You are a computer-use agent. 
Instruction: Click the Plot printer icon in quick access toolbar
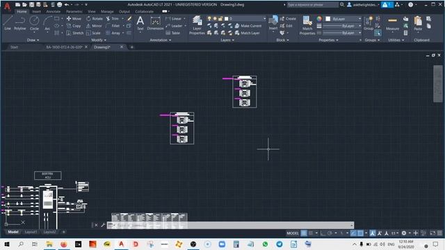59,5
